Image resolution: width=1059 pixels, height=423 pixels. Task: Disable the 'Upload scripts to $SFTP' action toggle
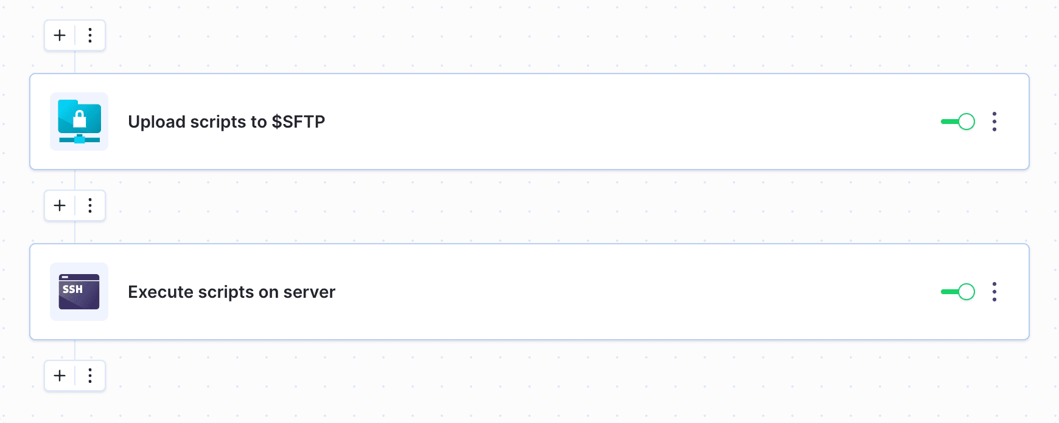click(x=957, y=122)
